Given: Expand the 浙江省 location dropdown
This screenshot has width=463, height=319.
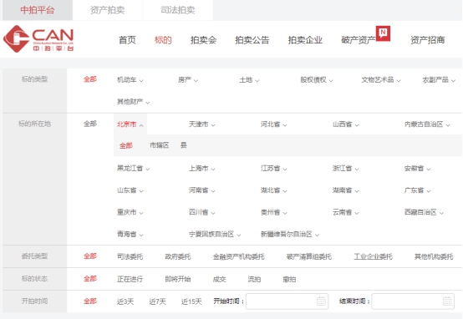Looking at the screenshot, I should 346,169.
